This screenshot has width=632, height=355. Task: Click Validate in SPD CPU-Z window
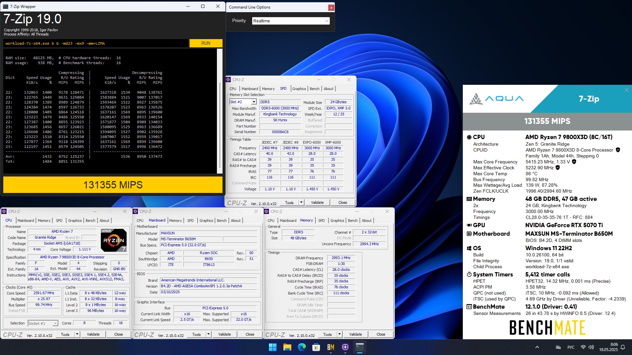[317, 202]
